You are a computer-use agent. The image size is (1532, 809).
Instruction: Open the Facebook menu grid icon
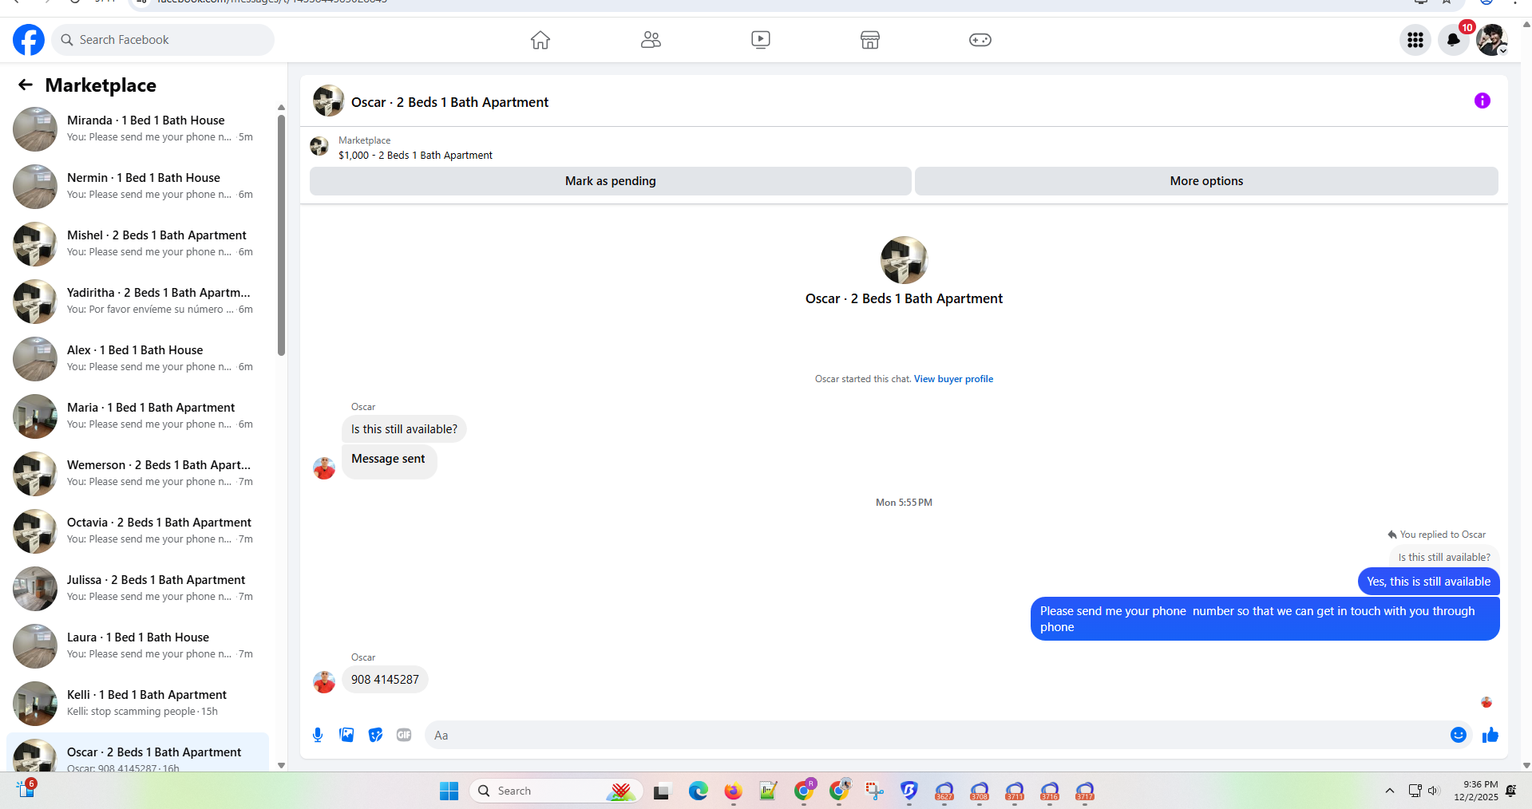[x=1415, y=40]
